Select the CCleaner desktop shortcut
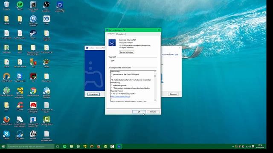This screenshot has width=273, height=153. pyautogui.click(x=20, y=106)
